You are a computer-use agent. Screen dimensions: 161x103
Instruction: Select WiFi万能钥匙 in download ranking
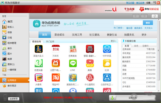pos(139,78)
